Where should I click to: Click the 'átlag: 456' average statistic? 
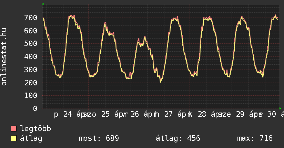(x=178, y=139)
